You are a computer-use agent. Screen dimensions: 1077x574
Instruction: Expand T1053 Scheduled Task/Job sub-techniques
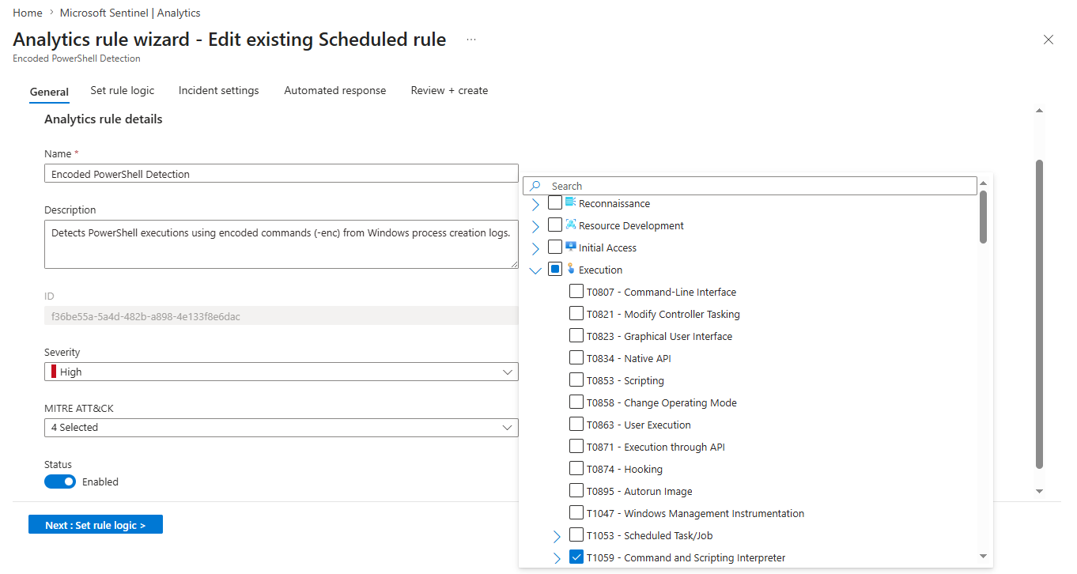point(557,536)
